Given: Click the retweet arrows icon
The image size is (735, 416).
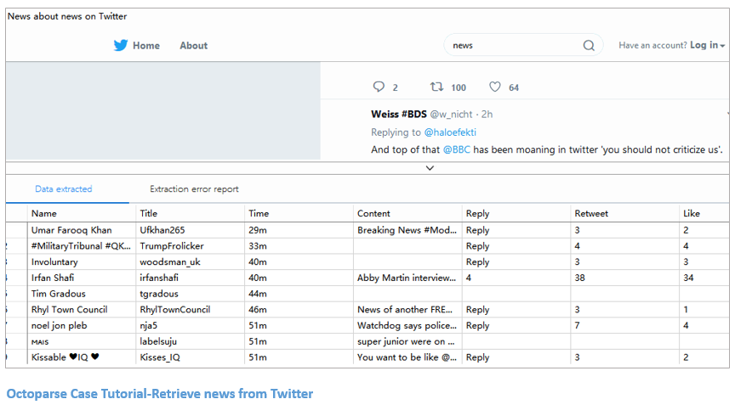Looking at the screenshot, I should point(437,87).
